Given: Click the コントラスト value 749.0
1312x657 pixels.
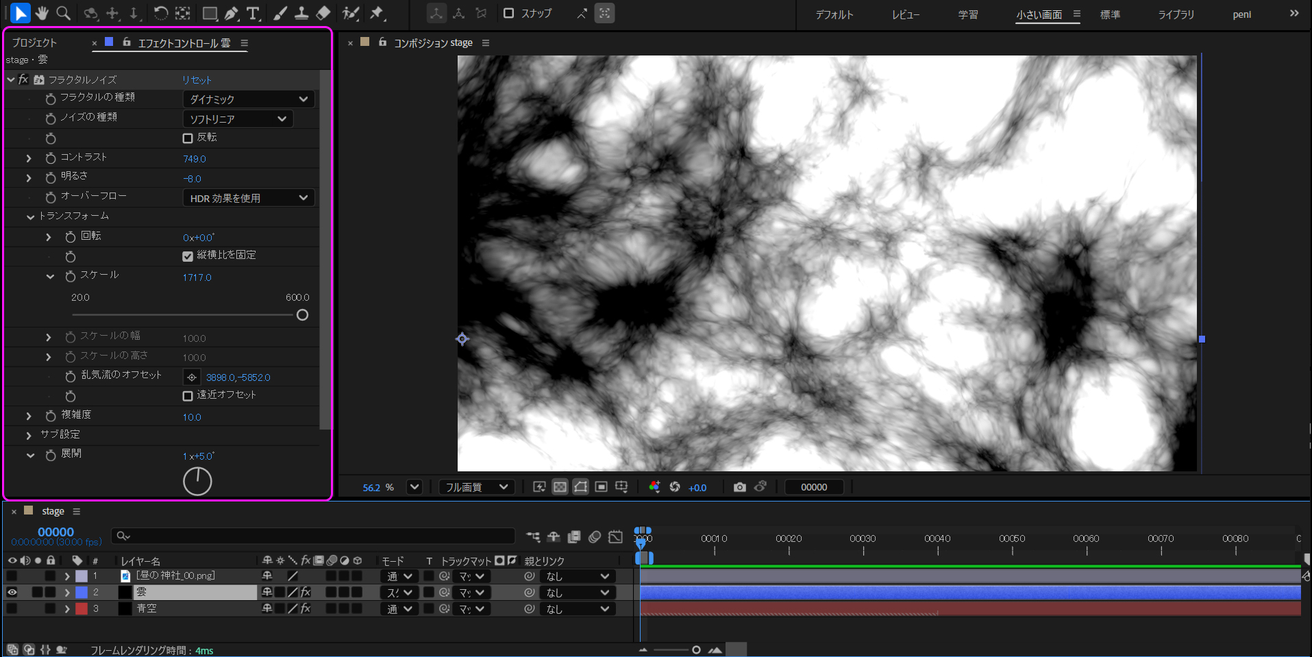Looking at the screenshot, I should [x=195, y=159].
